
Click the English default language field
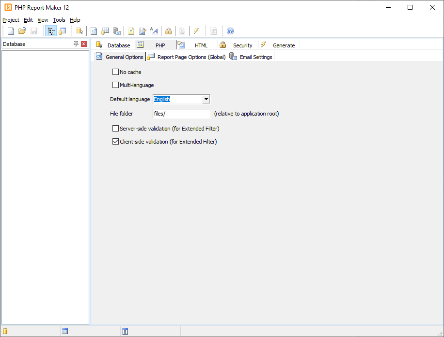point(177,99)
